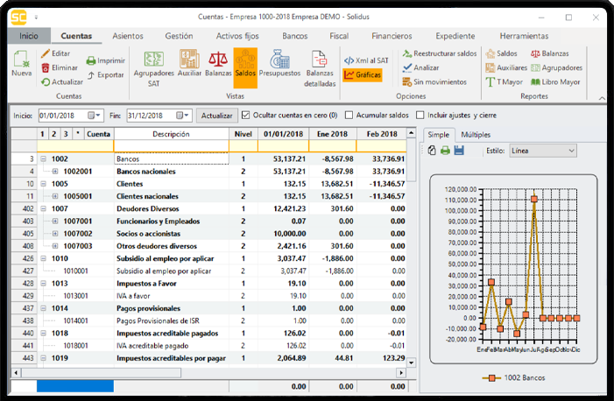The image size is (614, 401).
Task: Open the Agrupadores SAT view
Action: click(154, 68)
